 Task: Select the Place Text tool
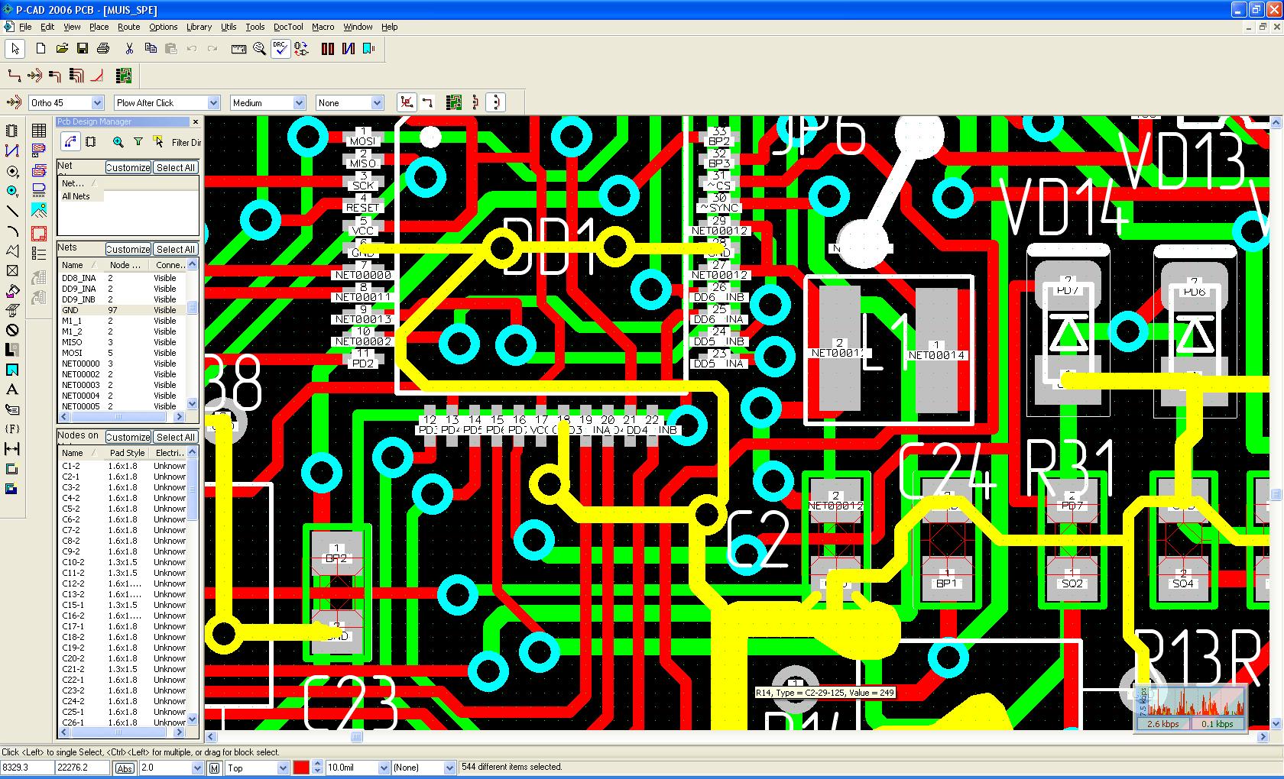click(x=12, y=389)
